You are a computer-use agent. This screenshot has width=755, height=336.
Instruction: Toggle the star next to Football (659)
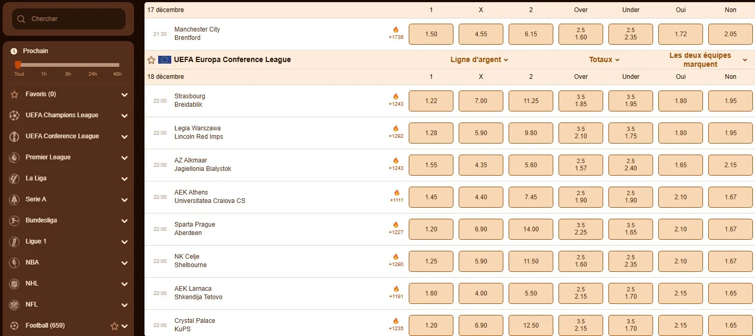click(115, 326)
